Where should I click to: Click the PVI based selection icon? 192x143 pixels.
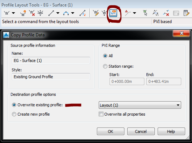click(x=128, y=13)
